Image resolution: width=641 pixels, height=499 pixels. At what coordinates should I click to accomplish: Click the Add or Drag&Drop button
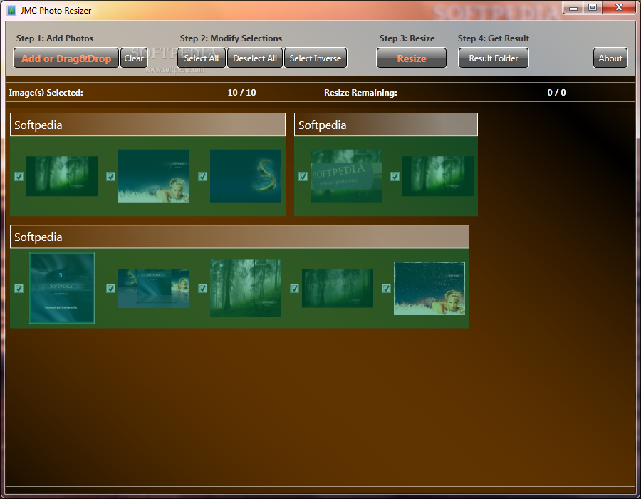point(66,58)
